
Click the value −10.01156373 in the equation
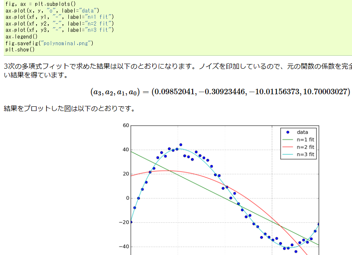tap(275, 92)
